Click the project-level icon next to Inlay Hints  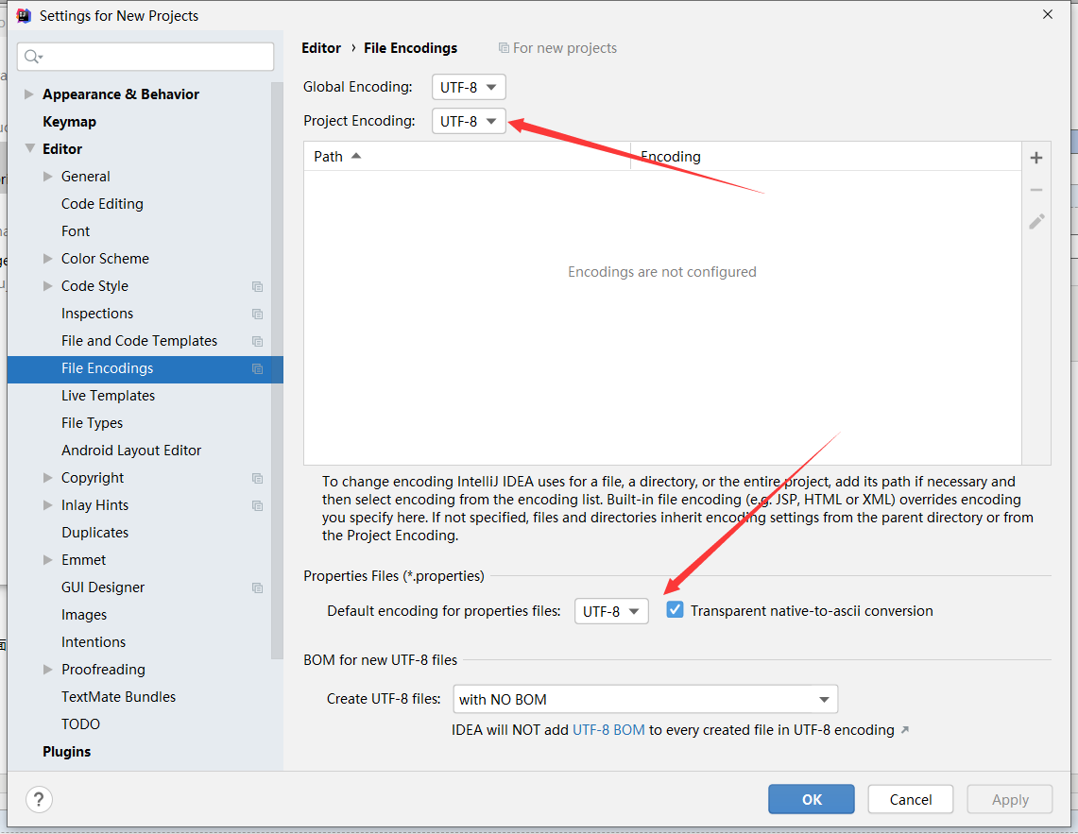[257, 506]
